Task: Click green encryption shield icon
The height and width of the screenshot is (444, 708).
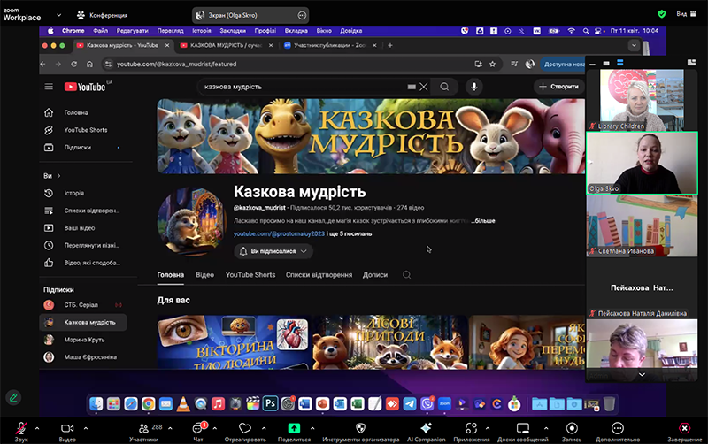Action: pyautogui.click(x=661, y=14)
